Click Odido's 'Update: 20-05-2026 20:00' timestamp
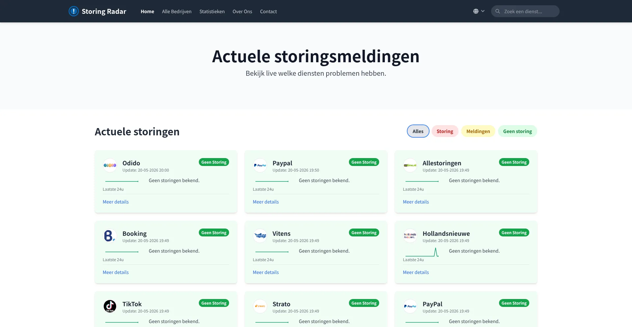Image resolution: width=632 pixels, height=327 pixels. (145, 170)
